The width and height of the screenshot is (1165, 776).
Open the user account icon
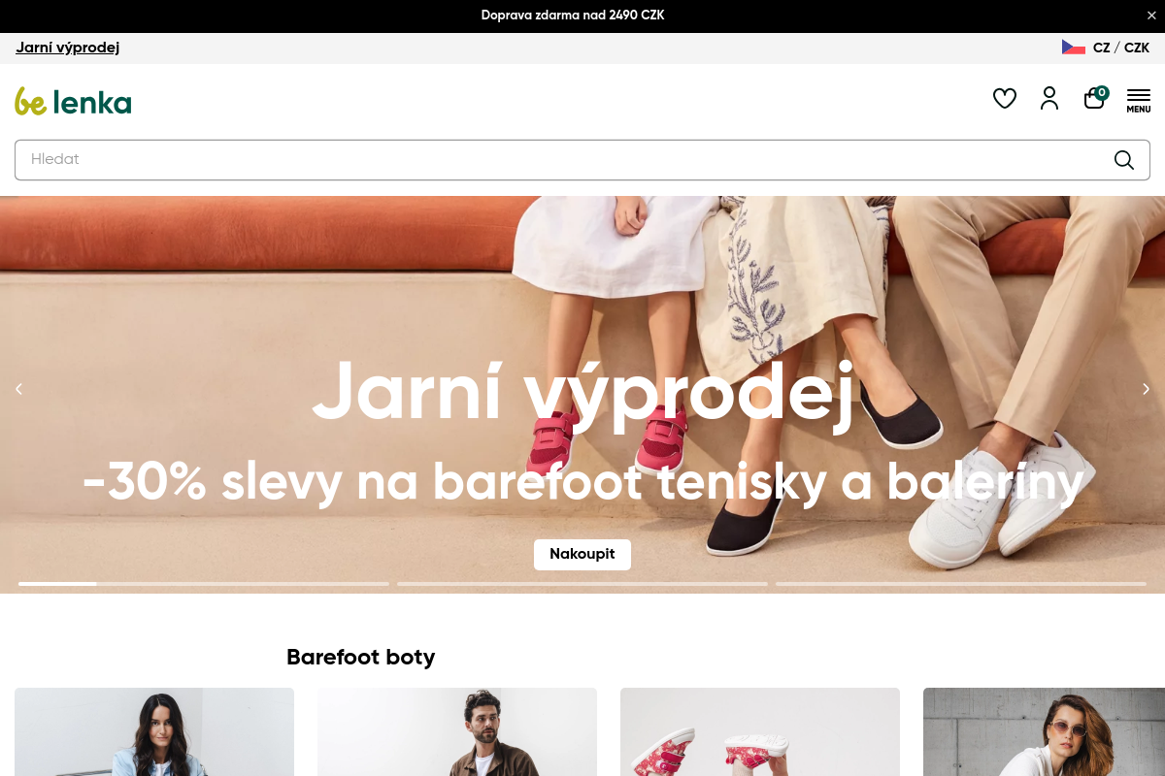(x=1048, y=98)
